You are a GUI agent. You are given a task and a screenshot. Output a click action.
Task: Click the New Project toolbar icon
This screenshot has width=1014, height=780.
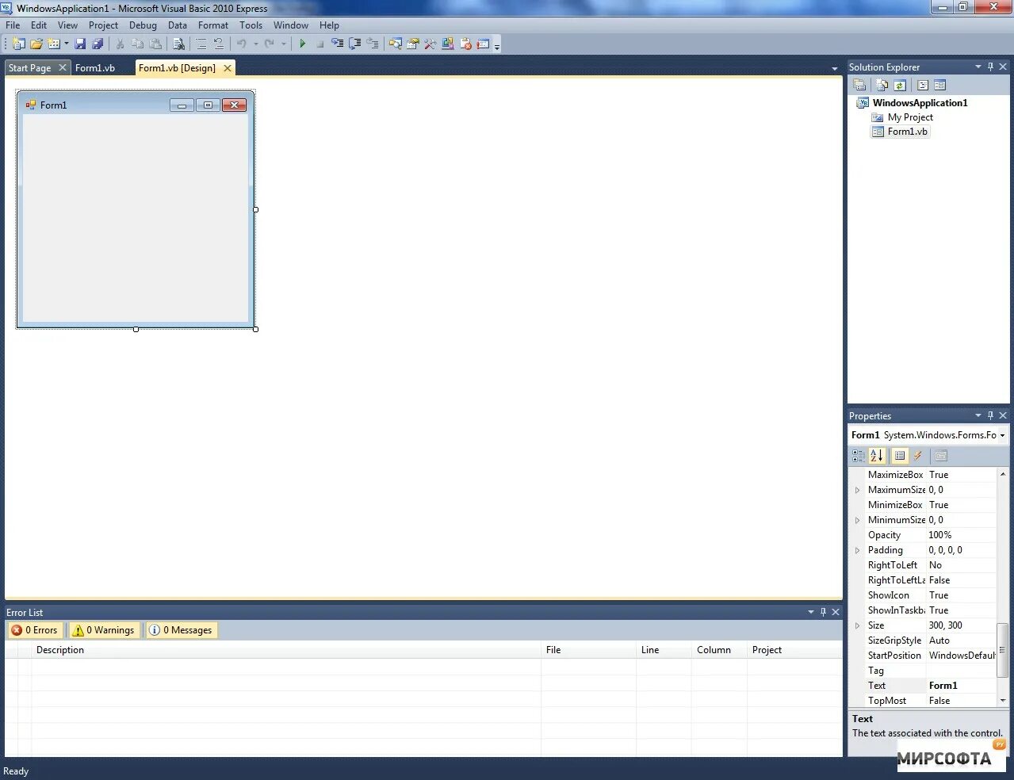click(x=19, y=44)
